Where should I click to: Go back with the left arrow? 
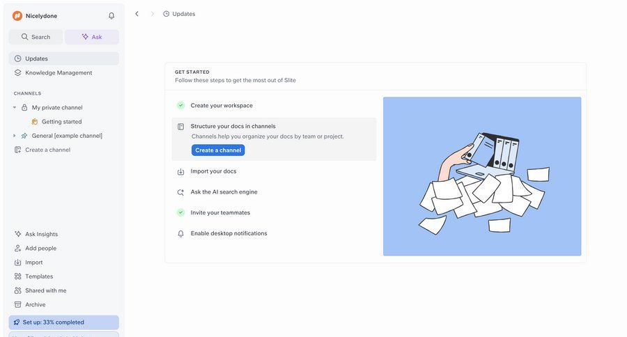point(137,13)
